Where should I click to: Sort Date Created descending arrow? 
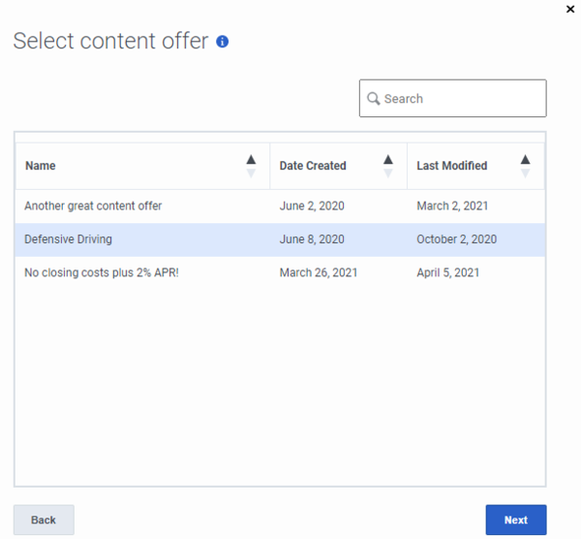coord(388,173)
